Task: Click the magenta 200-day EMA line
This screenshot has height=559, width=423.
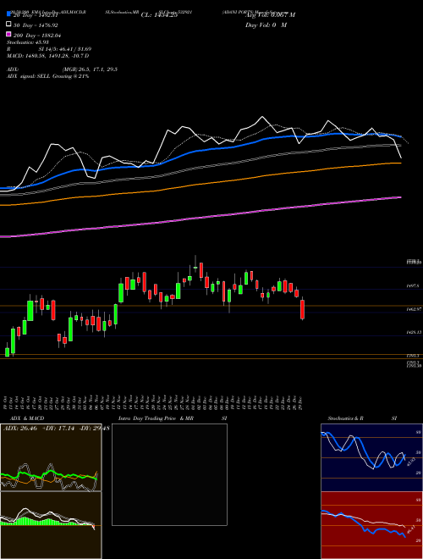Action: click(x=201, y=217)
